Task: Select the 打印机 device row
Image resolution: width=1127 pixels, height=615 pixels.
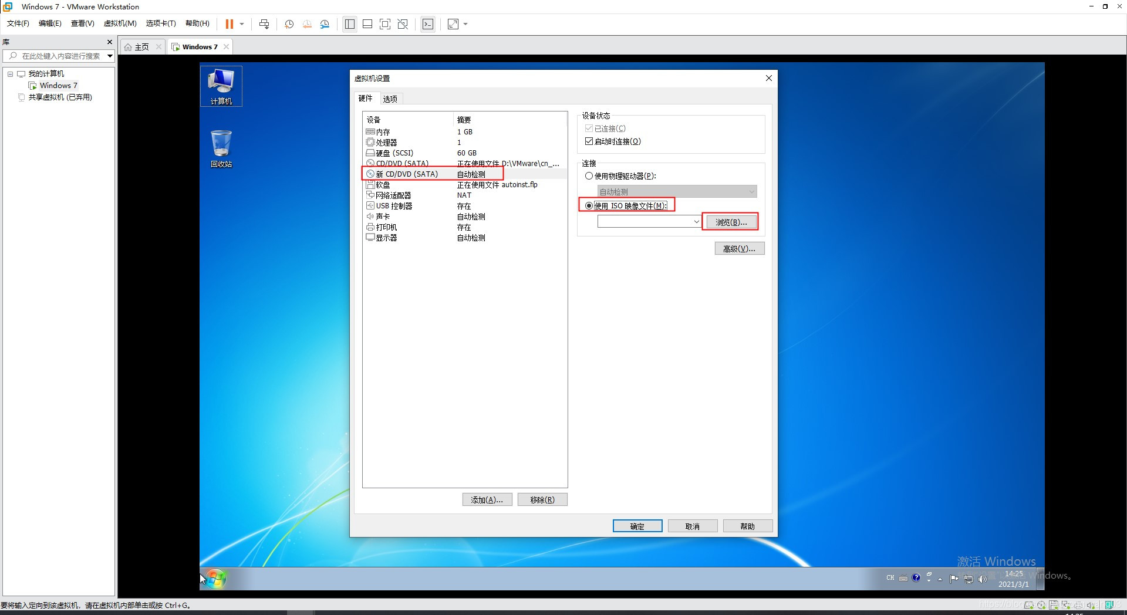Action: click(465, 227)
